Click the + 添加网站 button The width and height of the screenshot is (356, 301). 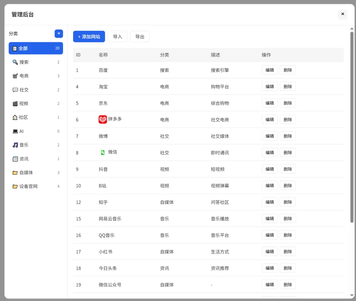[x=89, y=37]
